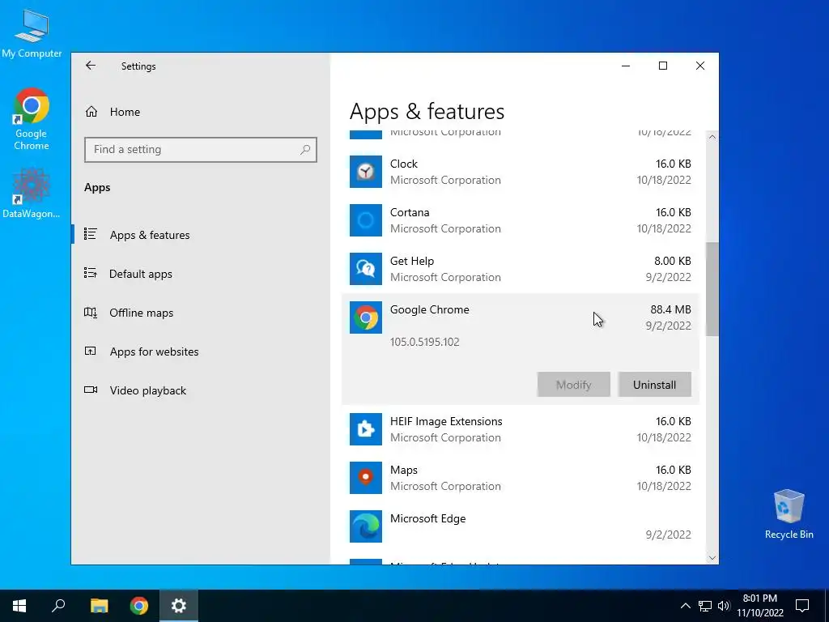This screenshot has width=829, height=622.
Task: Select Apps & features in sidebar
Action: pos(201,235)
